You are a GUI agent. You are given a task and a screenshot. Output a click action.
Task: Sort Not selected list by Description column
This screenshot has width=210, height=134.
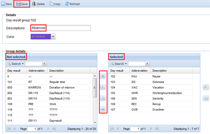click(x=69, y=71)
